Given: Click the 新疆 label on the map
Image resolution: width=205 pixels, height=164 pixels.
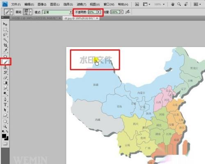Looking at the screenshot, I should tap(96, 85).
